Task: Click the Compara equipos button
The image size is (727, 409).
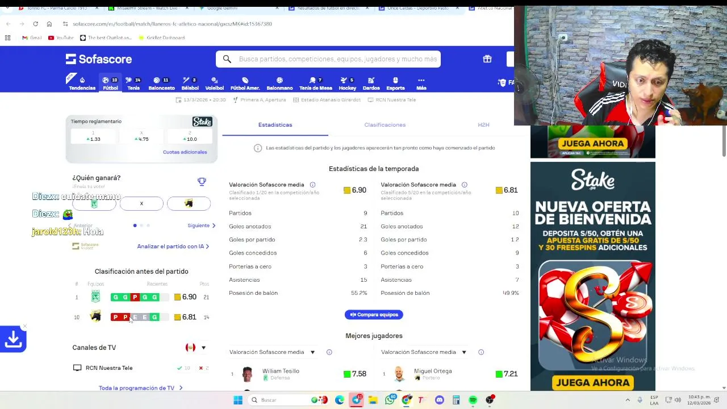Action: 374,315
